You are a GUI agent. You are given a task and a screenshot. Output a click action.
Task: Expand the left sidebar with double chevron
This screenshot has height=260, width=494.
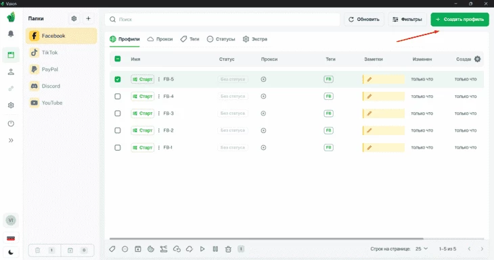pos(11,140)
